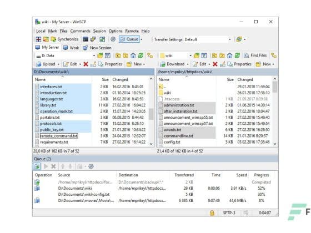311x233 pixels.
Task: Click the local panel Filter icon
Action: tap(108, 55)
